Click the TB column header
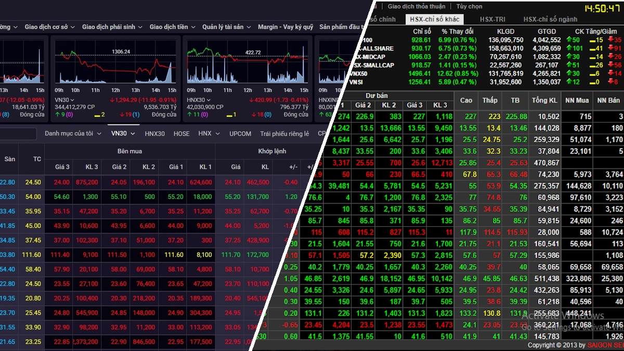624x351 pixels. [515, 100]
